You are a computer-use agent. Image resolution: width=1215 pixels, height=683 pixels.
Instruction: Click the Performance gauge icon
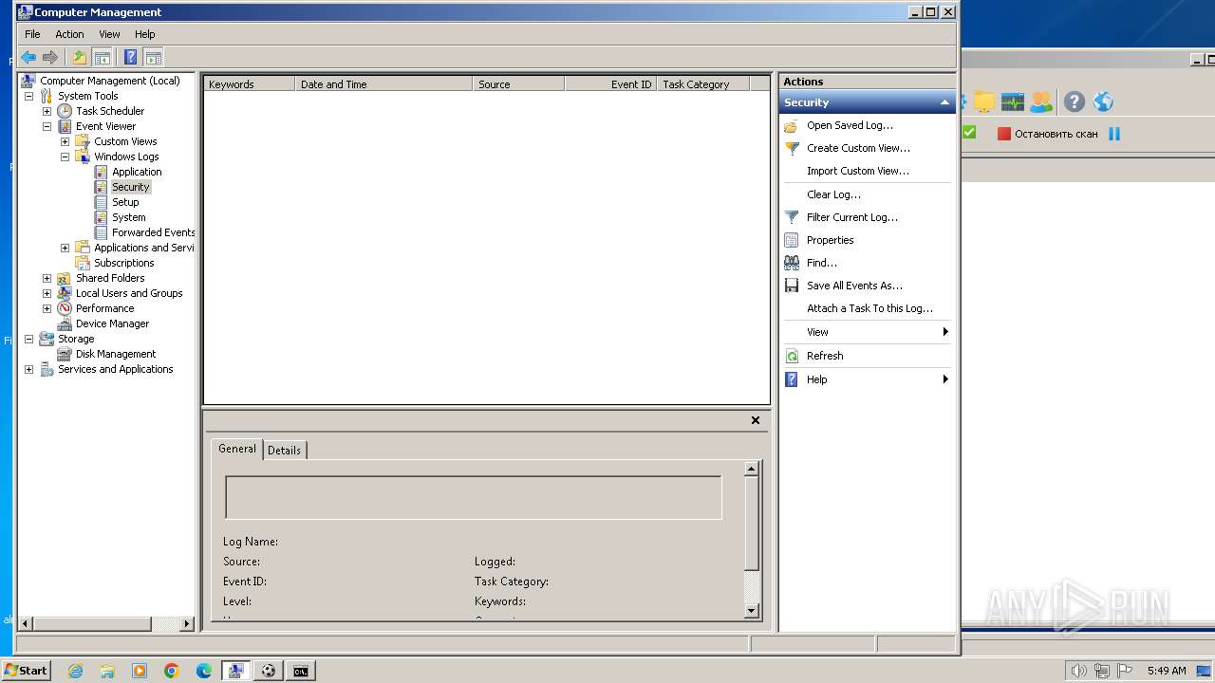click(65, 308)
